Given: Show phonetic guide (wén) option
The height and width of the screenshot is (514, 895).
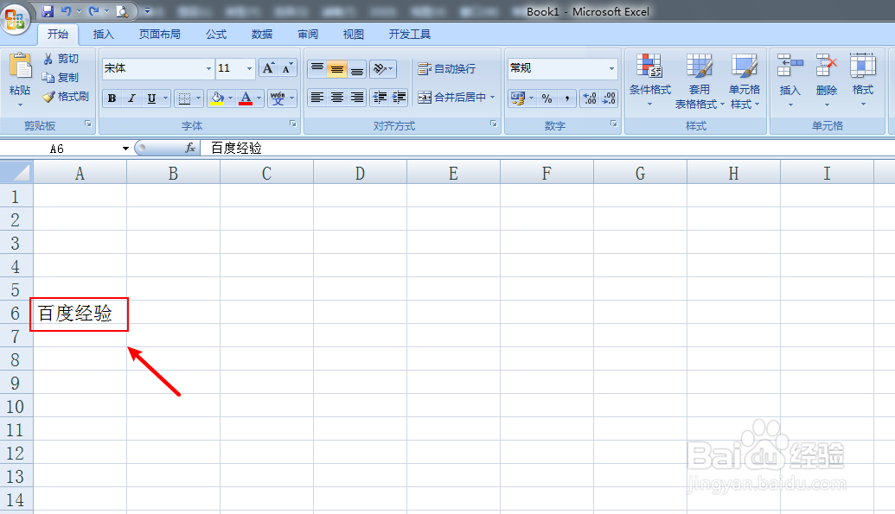Looking at the screenshot, I should coord(278,98).
